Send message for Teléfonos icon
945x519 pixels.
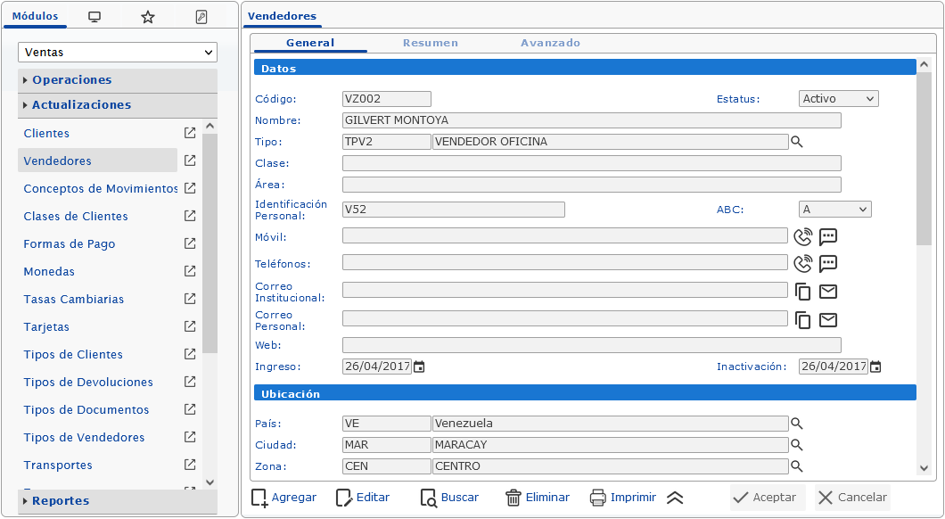(x=828, y=263)
